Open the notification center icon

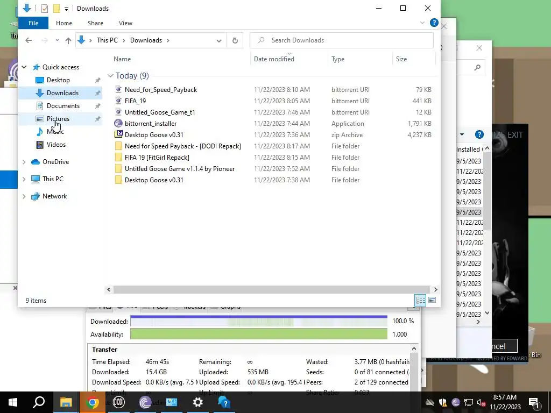[x=534, y=402]
